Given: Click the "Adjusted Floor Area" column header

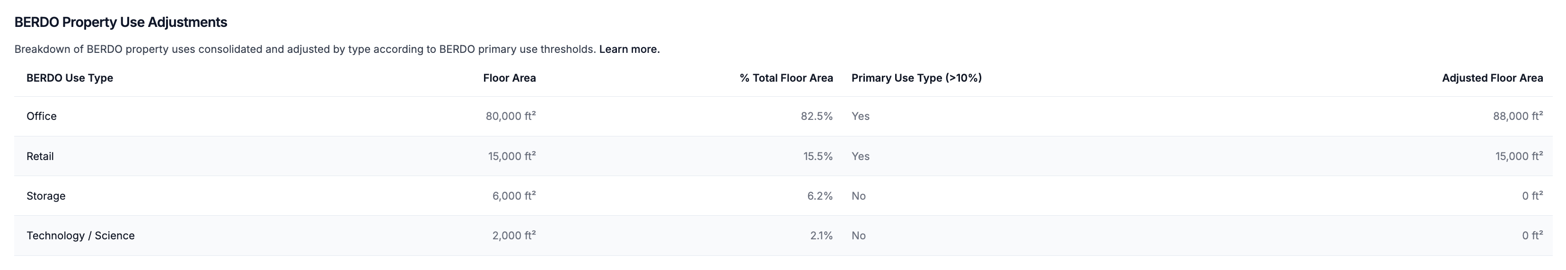Looking at the screenshot, I should (x=1492, y=78).
